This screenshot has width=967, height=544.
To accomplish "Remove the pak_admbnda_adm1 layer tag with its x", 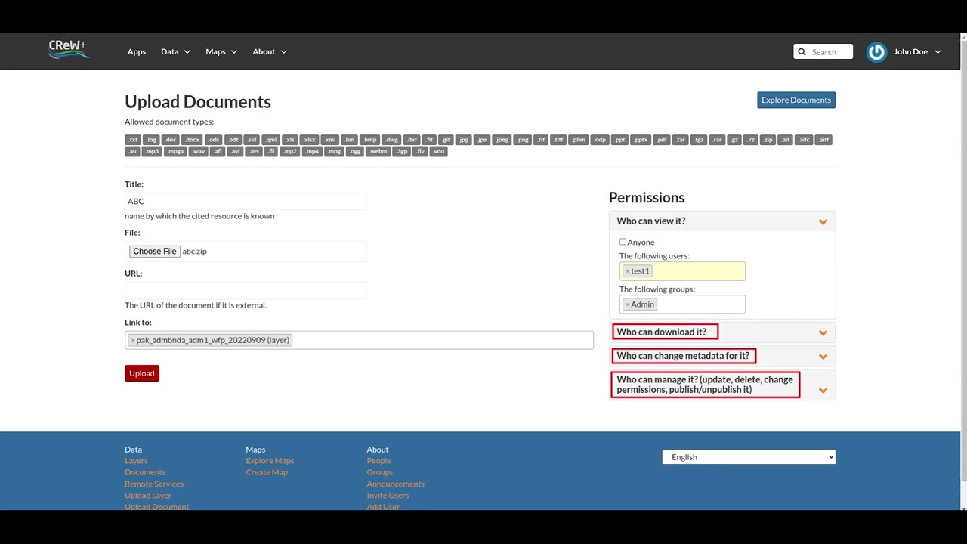I will click(x=133, y=340).
